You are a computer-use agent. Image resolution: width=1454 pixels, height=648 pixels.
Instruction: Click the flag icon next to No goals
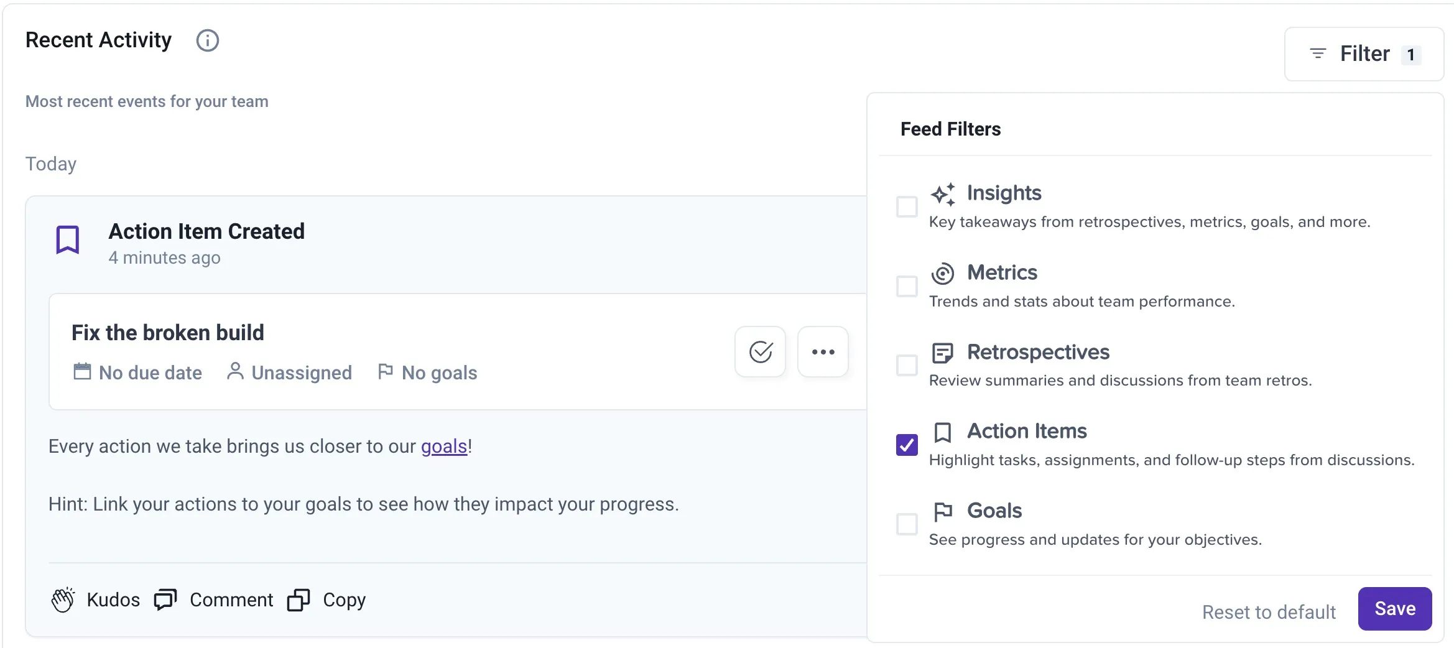click(386, 371)
